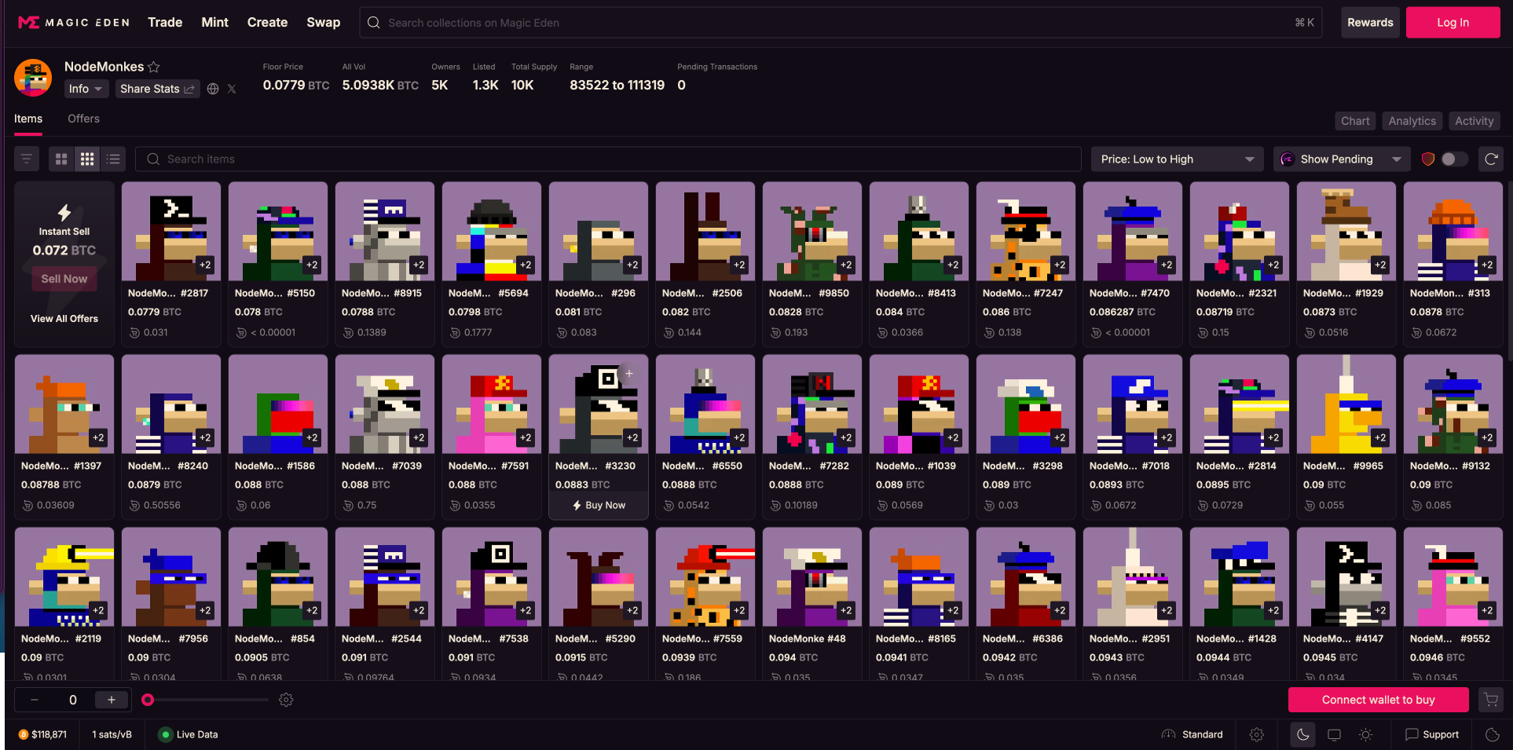Open the collection website globe icon
The width and height of the screenshot is (1513, 750).
tap(213, 89)
